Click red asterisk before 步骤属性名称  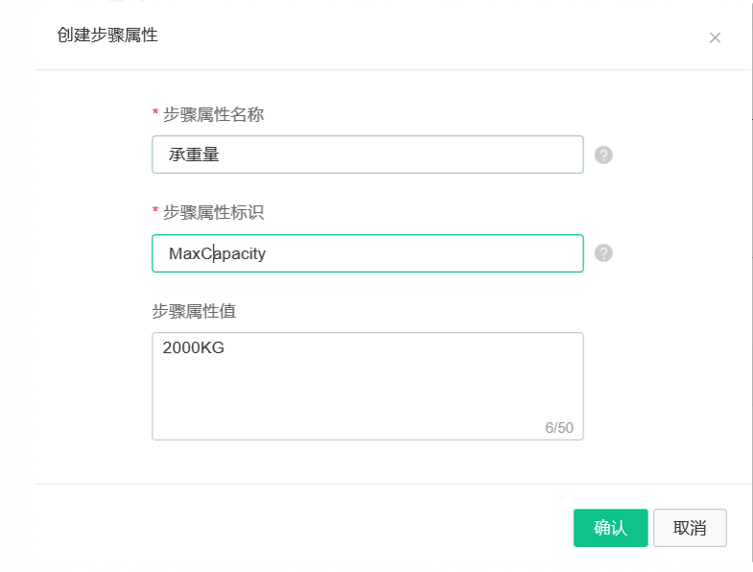click(155, 113)
